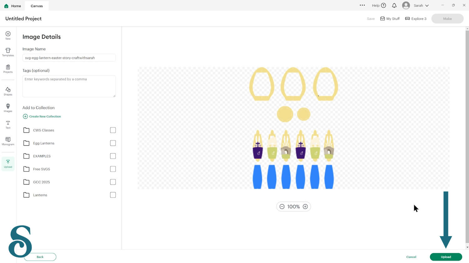
Task: Open the Templates panel icon
Action: [8, 52]
